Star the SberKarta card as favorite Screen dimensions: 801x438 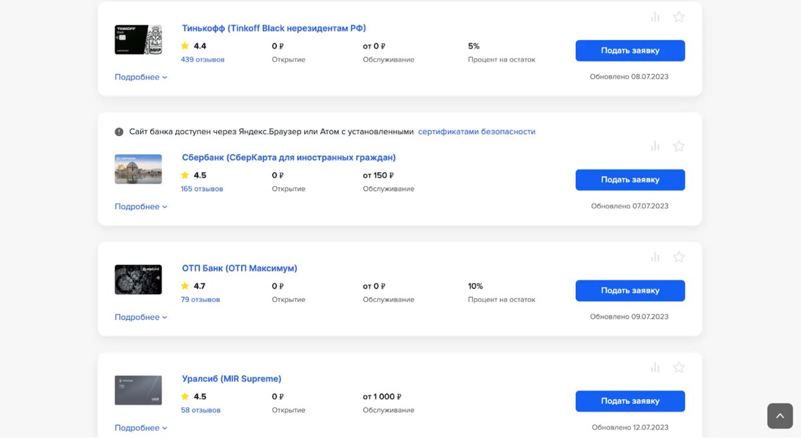(x=679, y=146)
